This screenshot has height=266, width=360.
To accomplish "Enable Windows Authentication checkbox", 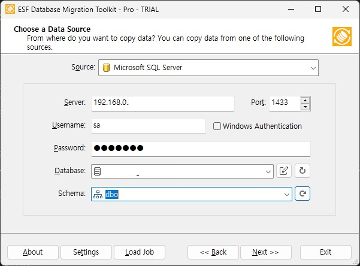I will 217,126.
